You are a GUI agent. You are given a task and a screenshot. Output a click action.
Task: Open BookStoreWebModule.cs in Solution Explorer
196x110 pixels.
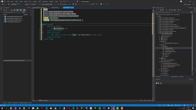click(169, 67)
